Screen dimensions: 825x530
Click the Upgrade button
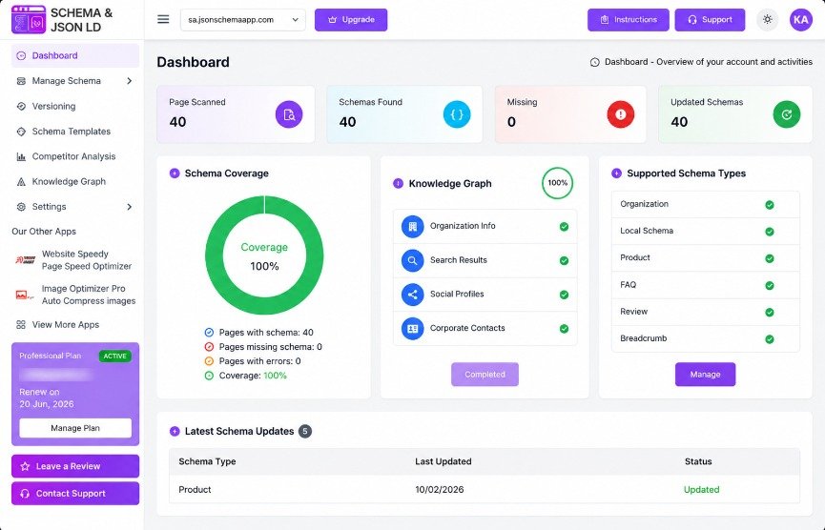(x=351, y=20)
